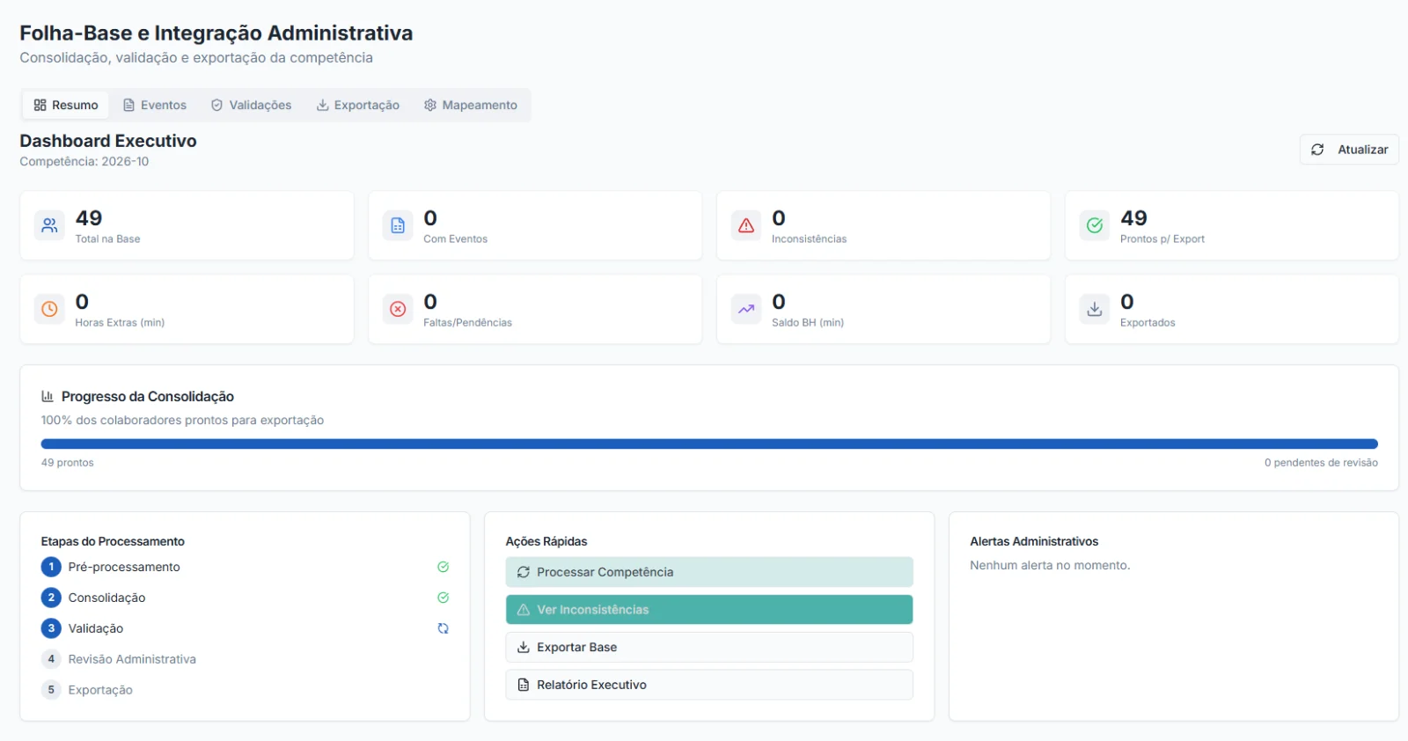Click Processar Competência quick action

[x=709, y=572]
